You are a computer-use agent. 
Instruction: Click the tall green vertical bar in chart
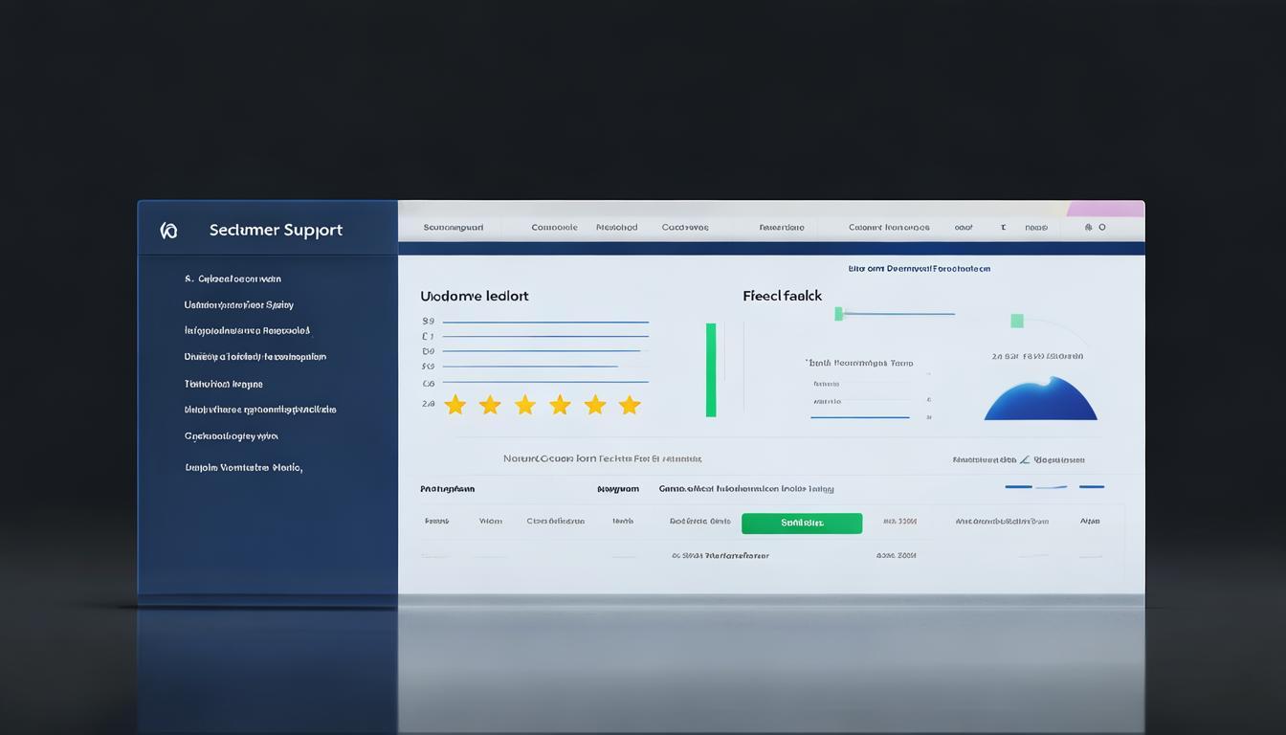coord(711,369)
